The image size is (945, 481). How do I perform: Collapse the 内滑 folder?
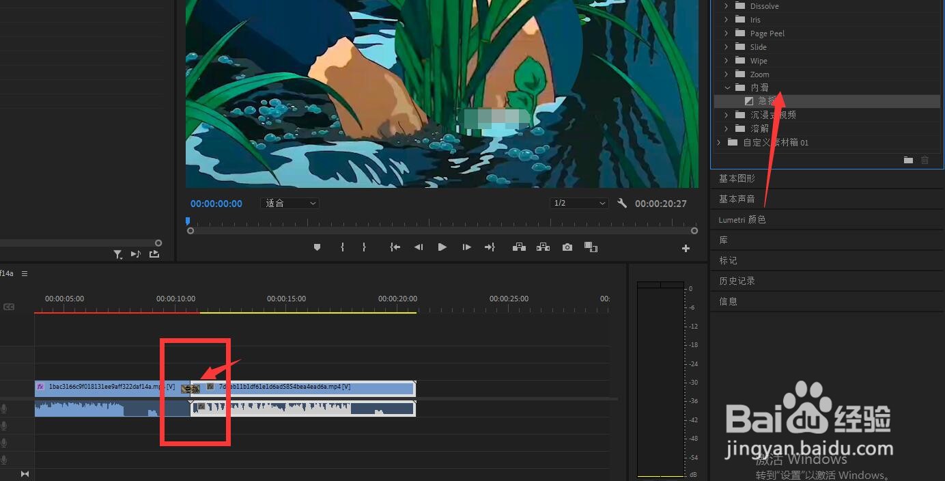[726, 87]
